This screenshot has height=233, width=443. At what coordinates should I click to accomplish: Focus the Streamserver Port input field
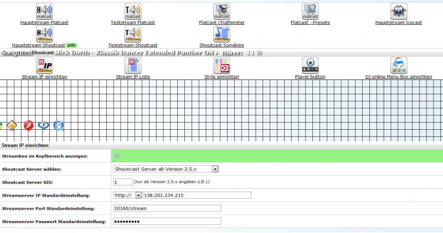(x=167, y=208)
